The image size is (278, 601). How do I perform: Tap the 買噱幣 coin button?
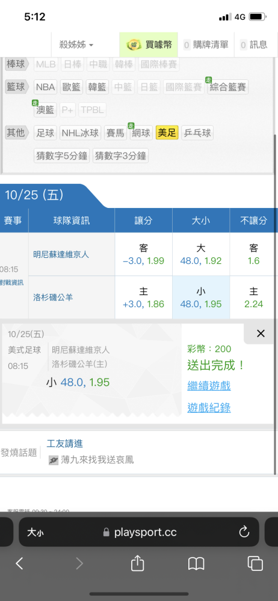pyautogui.click(x=149, y=45)
